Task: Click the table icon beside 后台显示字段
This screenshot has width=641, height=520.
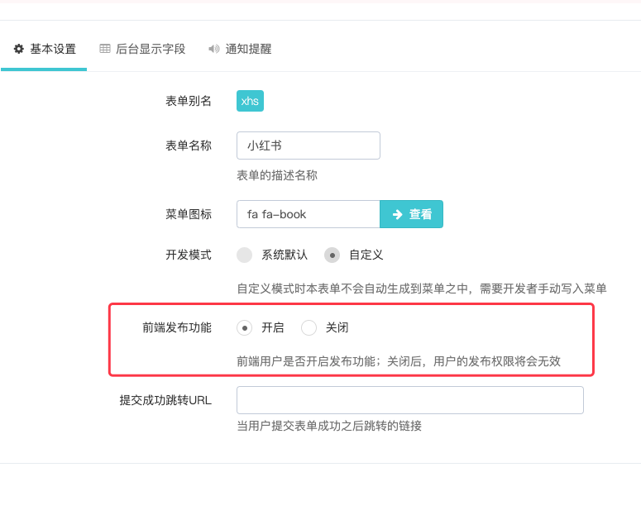Action: tap(105, 49)
